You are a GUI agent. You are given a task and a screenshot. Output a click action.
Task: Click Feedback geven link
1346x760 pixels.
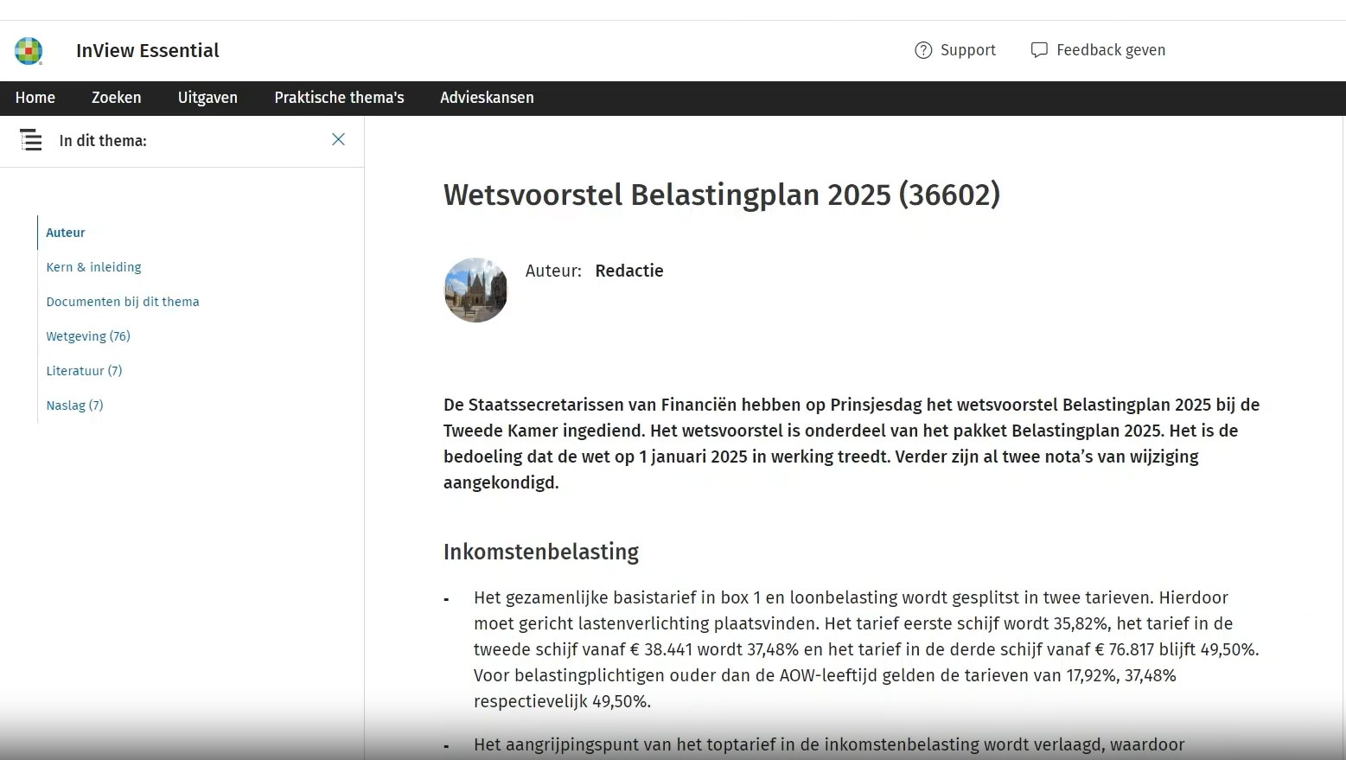click(x=1110, y=50)
